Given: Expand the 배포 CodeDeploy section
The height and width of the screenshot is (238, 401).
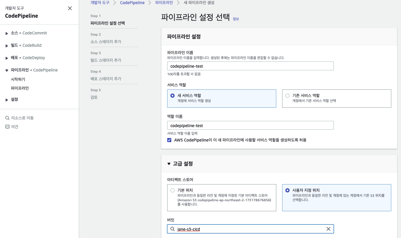Looking at the screenshot, I should tap(7, 58).
